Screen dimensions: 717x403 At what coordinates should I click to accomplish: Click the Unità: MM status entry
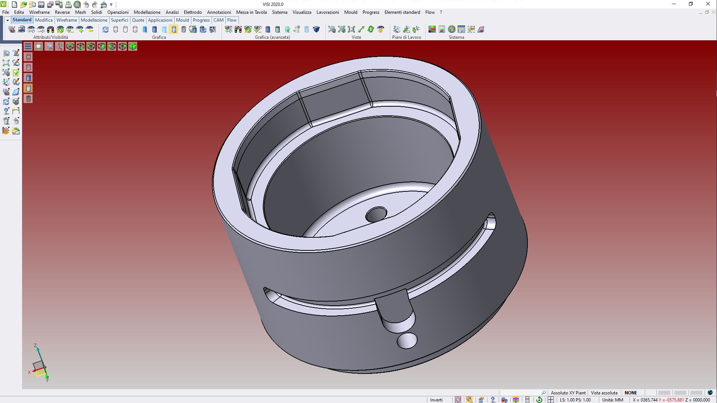pos(612,400)
